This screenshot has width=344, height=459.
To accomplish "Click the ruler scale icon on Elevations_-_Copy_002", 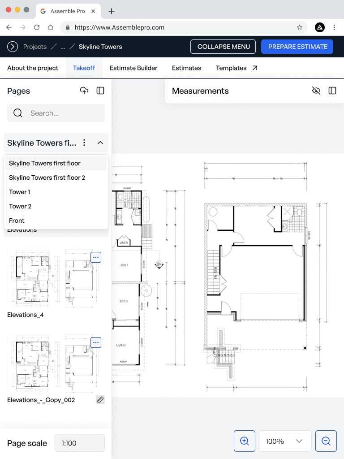I will pyautogui.click(x=100, y=400).
